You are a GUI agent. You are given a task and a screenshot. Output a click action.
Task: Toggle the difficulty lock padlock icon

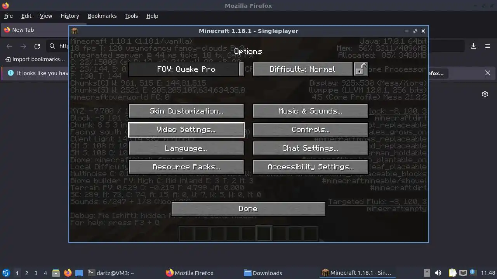(x=361, y=69)
